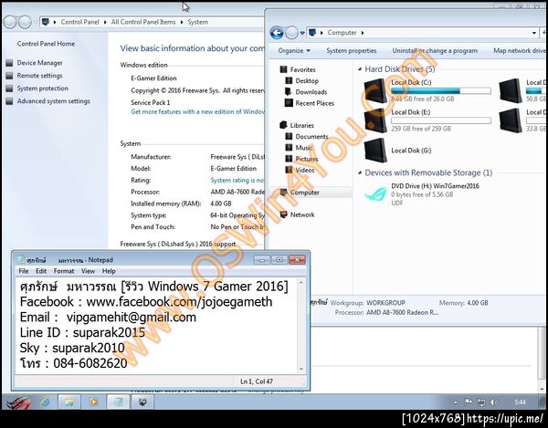Screen dimensions: 548x428
Task: Open Device Manager in Control Panel sidebar
Action: (39, 63)
